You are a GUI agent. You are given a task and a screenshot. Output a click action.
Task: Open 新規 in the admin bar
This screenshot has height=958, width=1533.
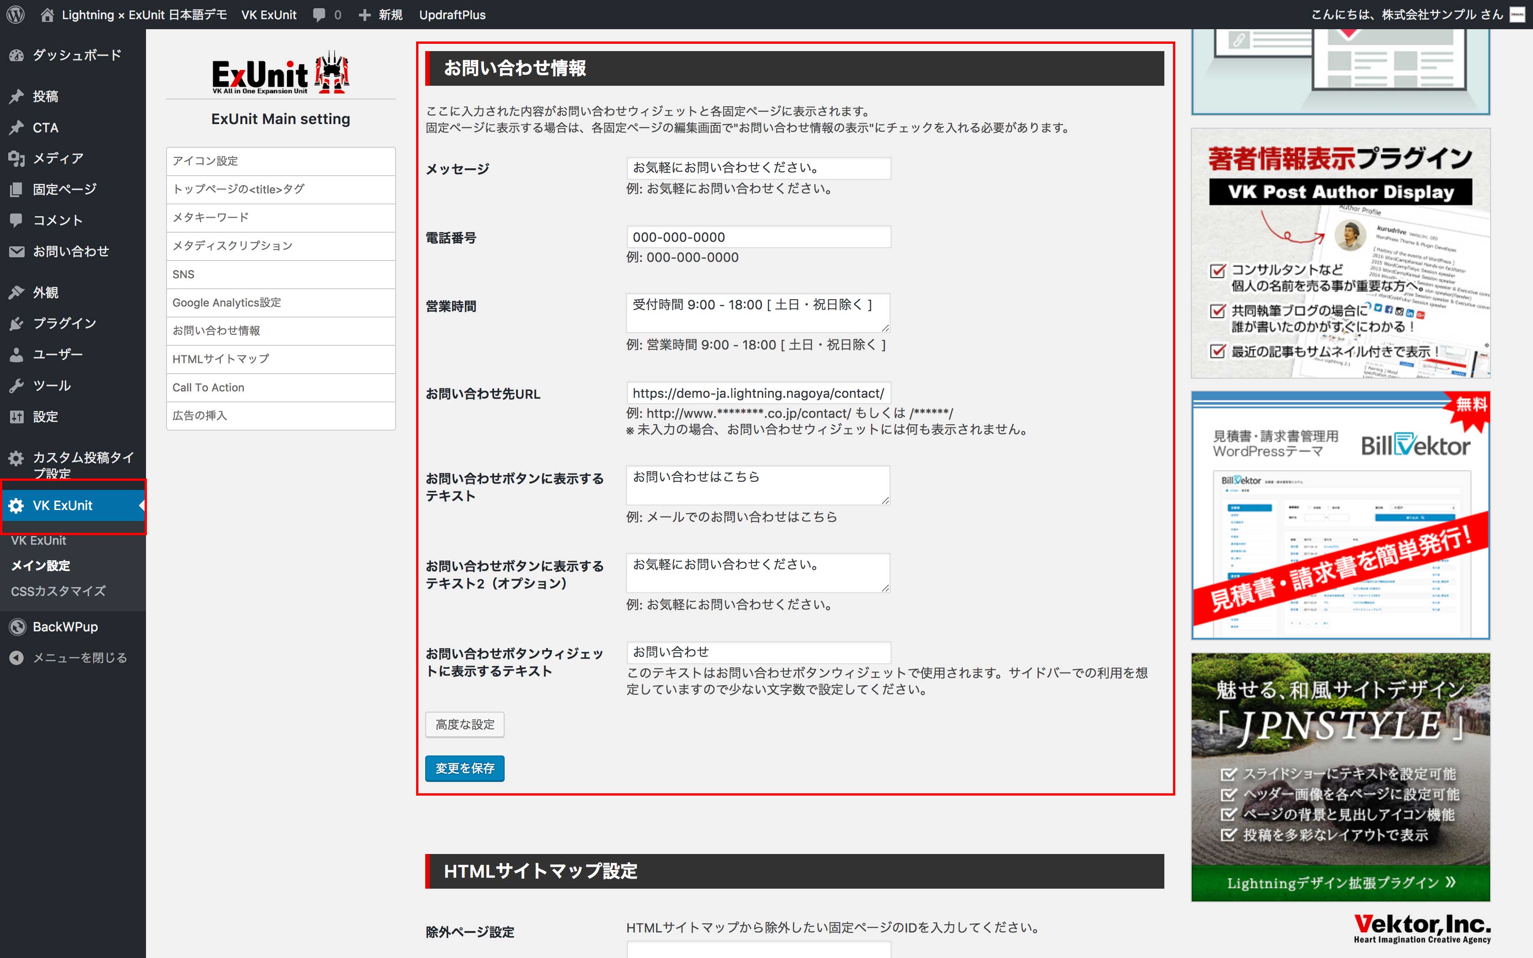(x=390, y=15)
